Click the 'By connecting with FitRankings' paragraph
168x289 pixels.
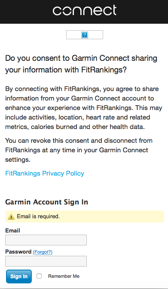point(83,108)
